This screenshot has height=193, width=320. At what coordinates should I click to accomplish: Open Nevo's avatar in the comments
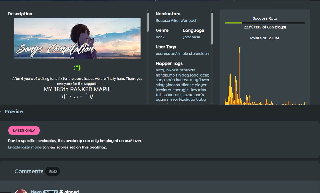click(x=21, y=191)
